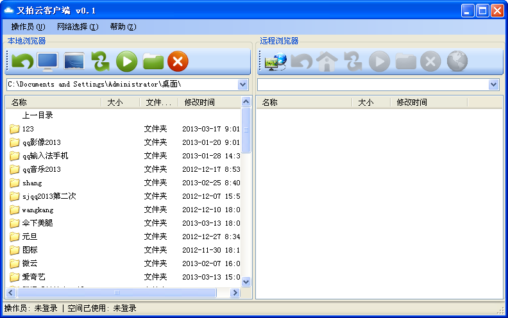Click the grayed X delete icon in remote toolbar
The image size is (508, 318).
click(x=430, y=61)
